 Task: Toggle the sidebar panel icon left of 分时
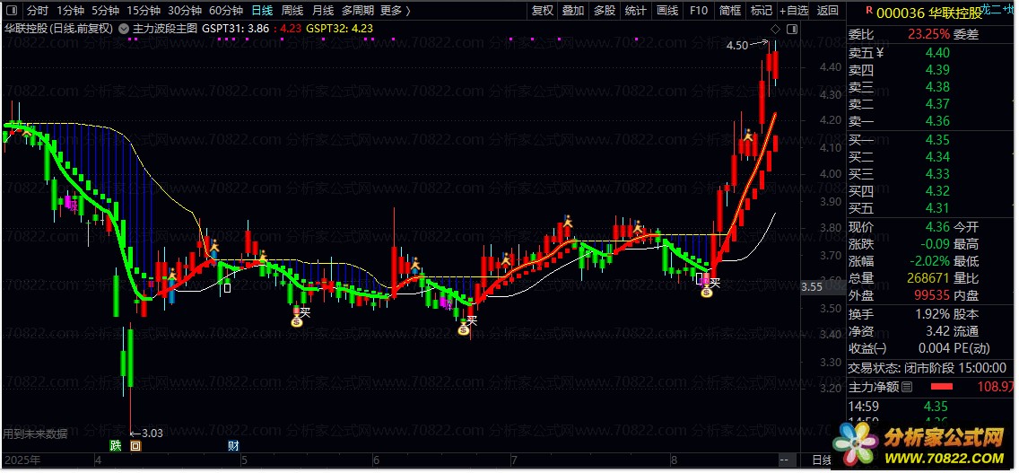point(13,11)
